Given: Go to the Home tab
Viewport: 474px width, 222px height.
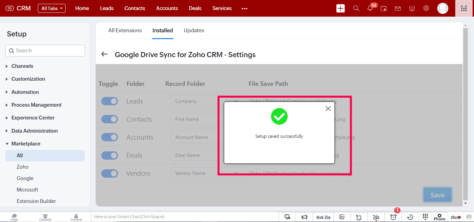Looking at the screenshot, I should point(82,8).
